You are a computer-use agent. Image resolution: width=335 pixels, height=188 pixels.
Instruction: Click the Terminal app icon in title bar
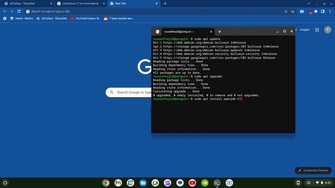157,31
